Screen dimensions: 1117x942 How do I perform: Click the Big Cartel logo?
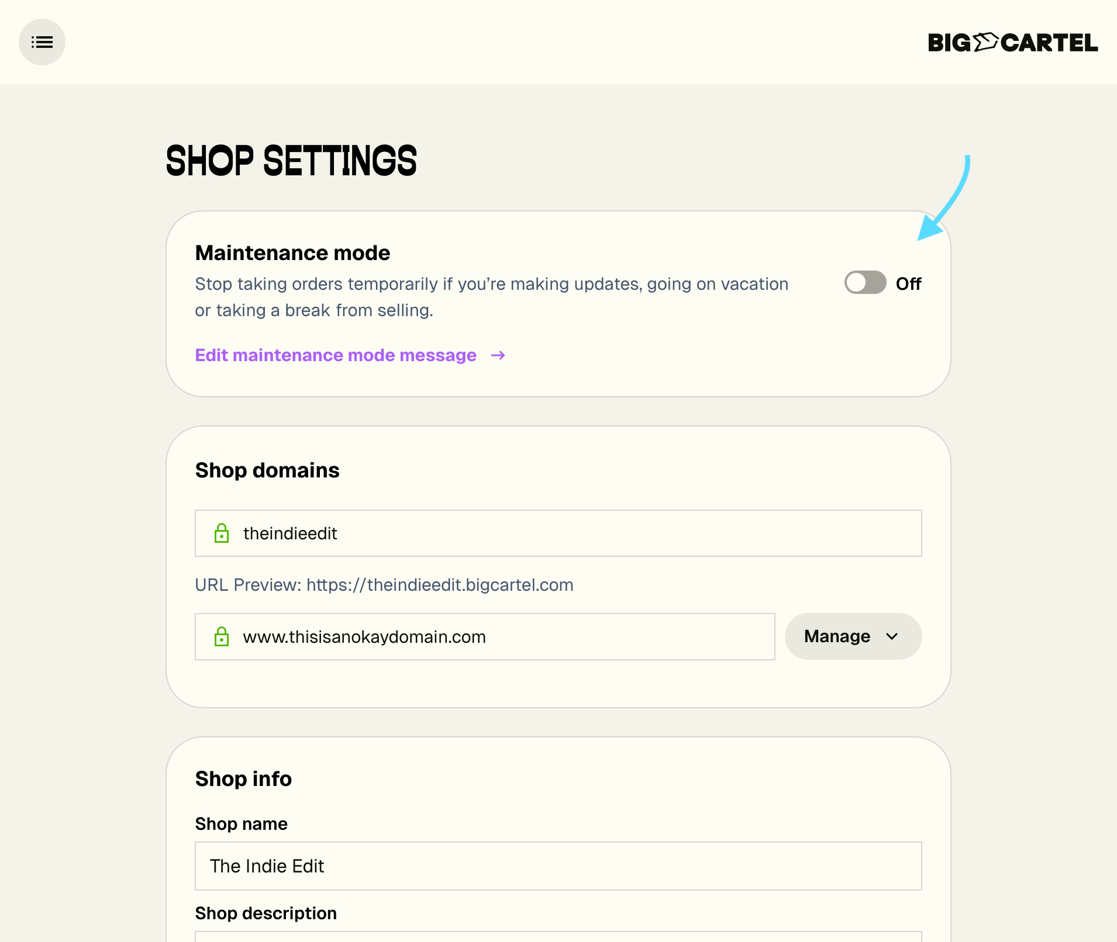(1012, 43)
